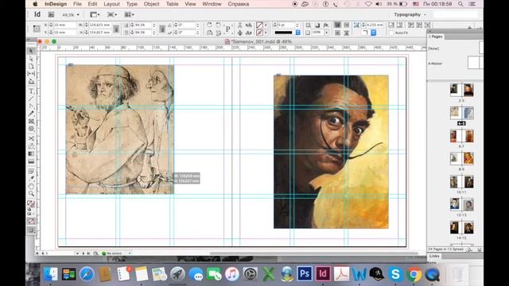Image resolution: width=509 pixels, height=286 pixels.
Task: Toggle the screen mode button in Tools
Action: point(31,230)
